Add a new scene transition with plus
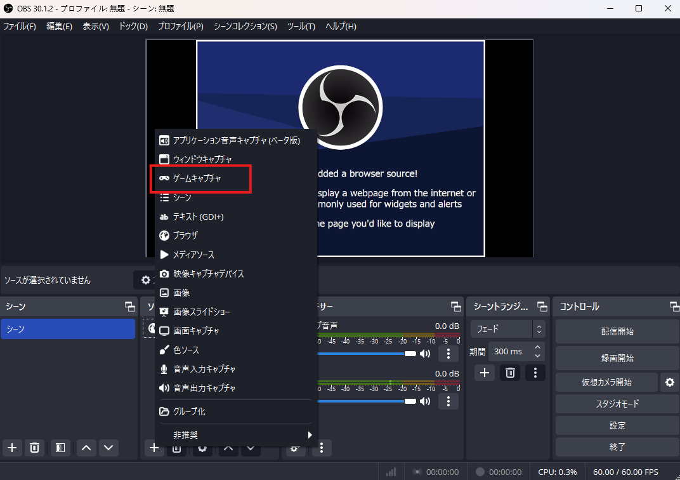680x480 pixels. [x=485, y=373]
